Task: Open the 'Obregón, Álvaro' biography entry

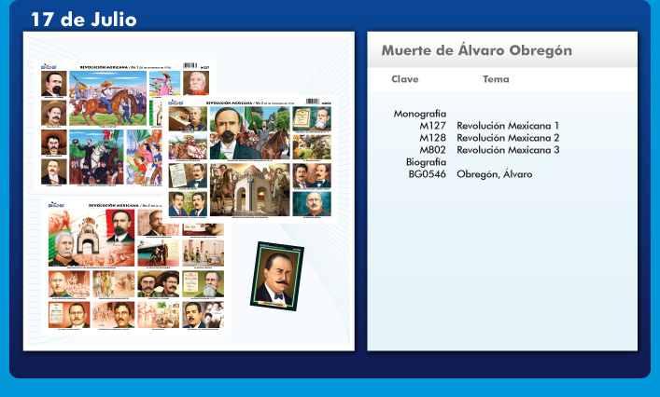Action: coord(494,173)
